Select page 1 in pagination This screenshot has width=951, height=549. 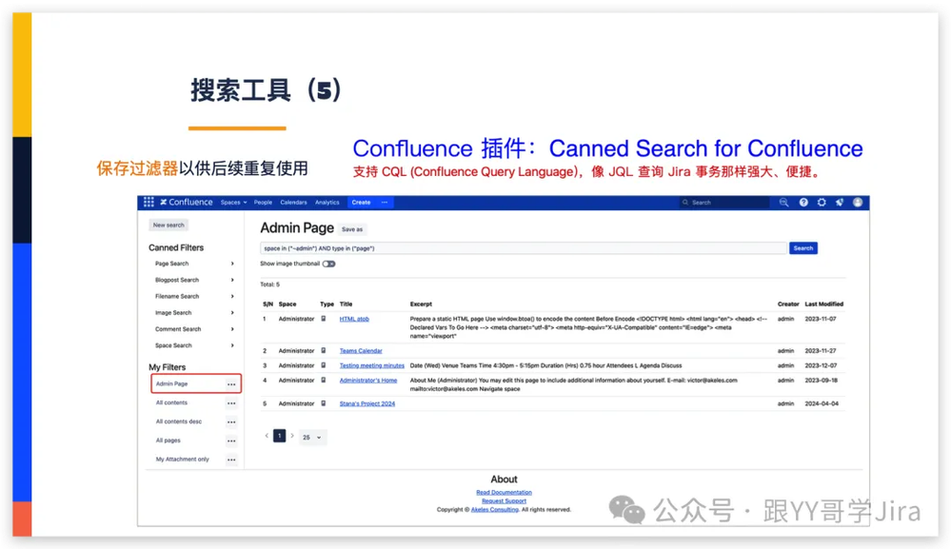click(279, 436)
